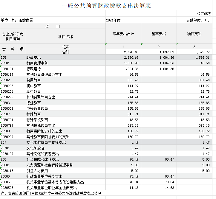Select the code cell 2080506
This screenshot has height=199, width=216.
[x=7, y=188]
